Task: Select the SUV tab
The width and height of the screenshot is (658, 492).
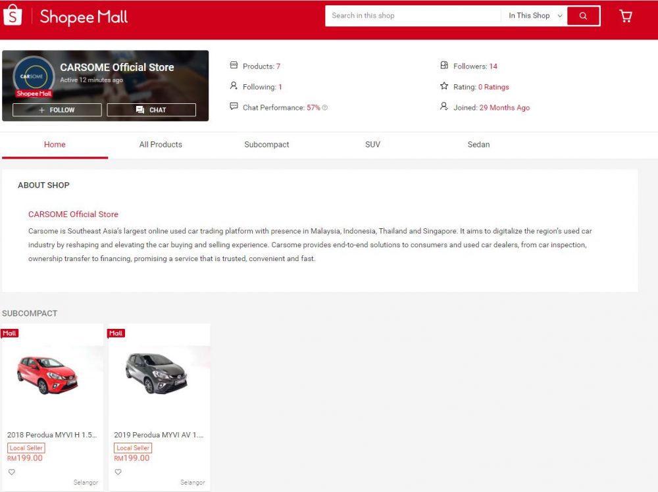Action: [372, 145]
